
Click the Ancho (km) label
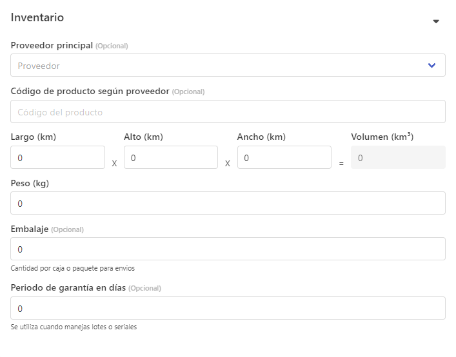tap(261, 137)
